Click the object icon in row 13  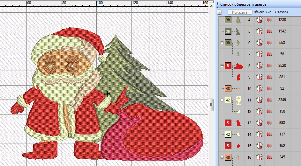tap(260, 123)
